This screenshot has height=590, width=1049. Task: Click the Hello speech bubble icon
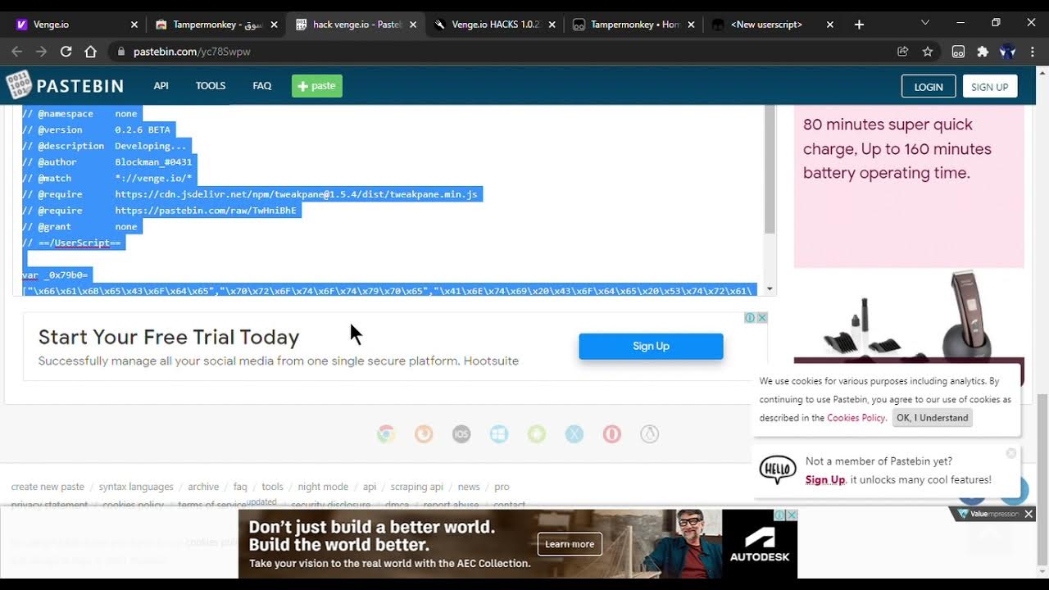[x=778, y=470]
